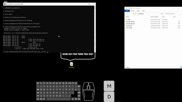Click the '5 items' status bar text
The image size is (182, 102).
tap(128, 67)
